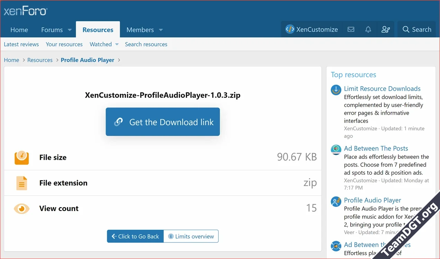Click the view count eye icon
The width and height of the screenshot is (440, 259).
coord(21,208)
